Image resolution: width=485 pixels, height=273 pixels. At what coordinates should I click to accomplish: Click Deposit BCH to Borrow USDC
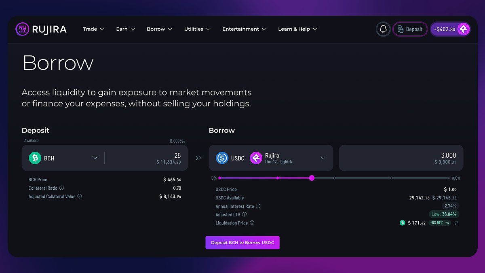(242, 243)
